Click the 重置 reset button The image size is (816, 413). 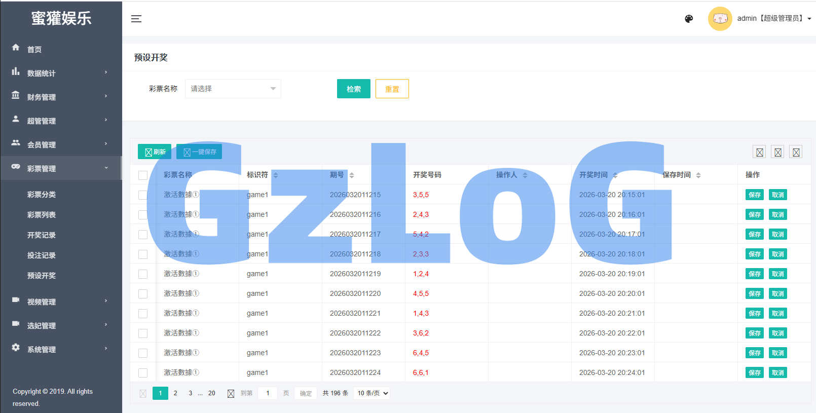pyautogui.click(x=392, y=89)
